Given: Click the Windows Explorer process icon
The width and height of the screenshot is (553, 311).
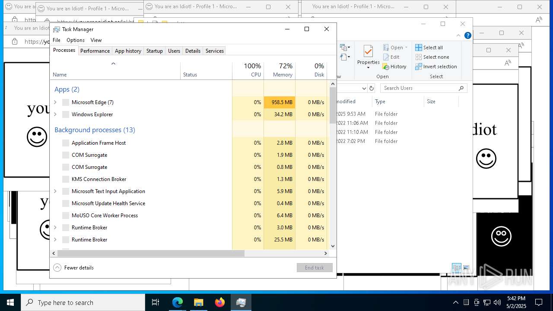Looking at the screenshot, I should [x=66, y=114].
